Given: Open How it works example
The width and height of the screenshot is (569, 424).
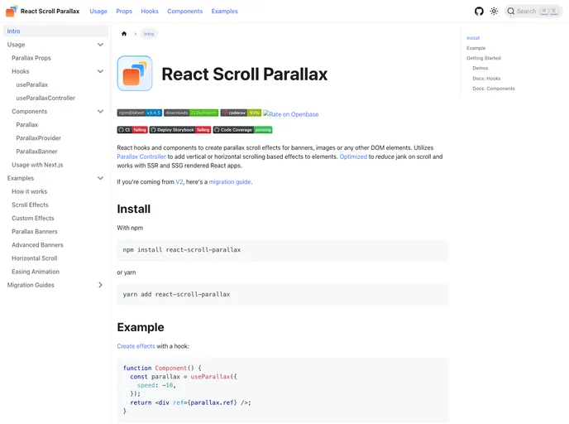Looking at the screenshot, I should pos(30,191).
